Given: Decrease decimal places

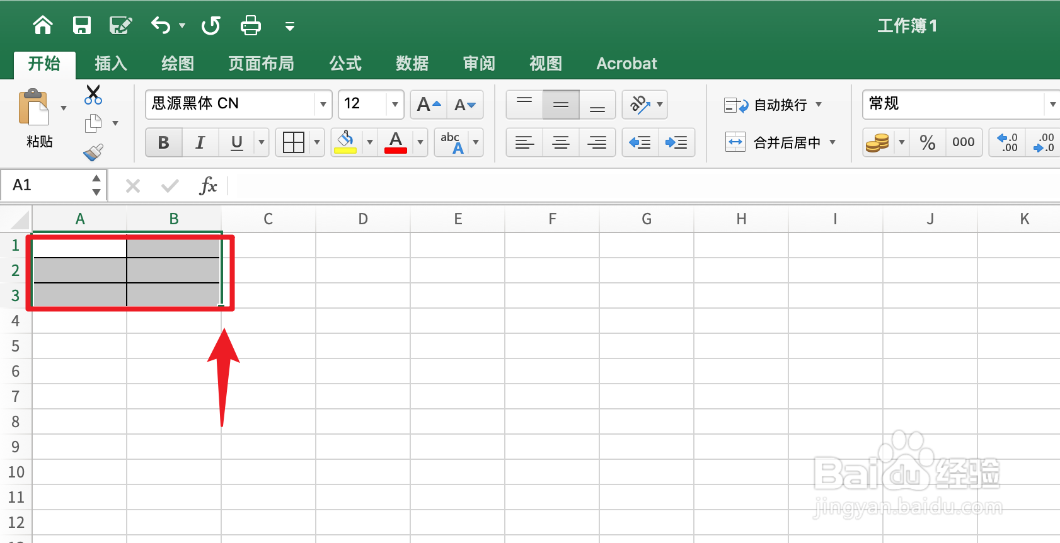Looking at the screenshot, I should coord(1043,142).
